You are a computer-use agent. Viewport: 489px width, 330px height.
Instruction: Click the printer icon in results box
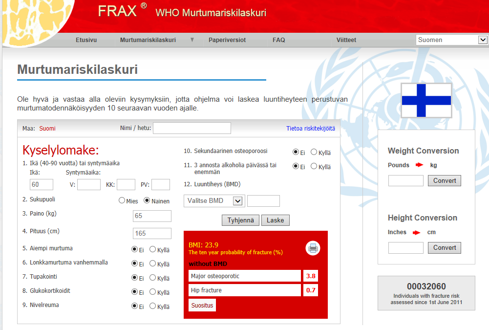pyautogui.click(x=313, y=248)
